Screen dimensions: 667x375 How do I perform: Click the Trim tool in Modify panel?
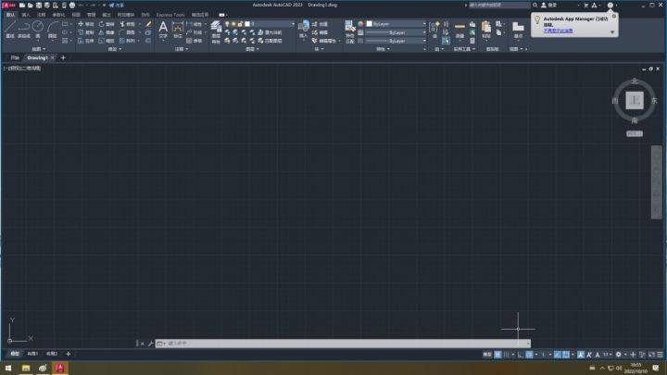pos(127,24)
